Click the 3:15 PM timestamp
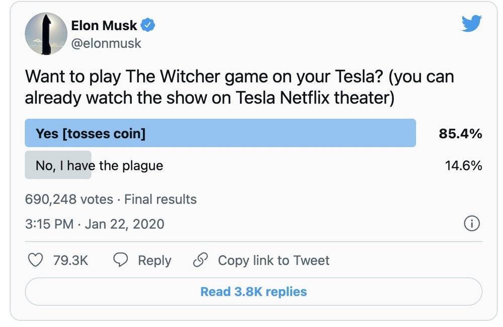This screenshot has height=327, width=503. click(49, 224)
